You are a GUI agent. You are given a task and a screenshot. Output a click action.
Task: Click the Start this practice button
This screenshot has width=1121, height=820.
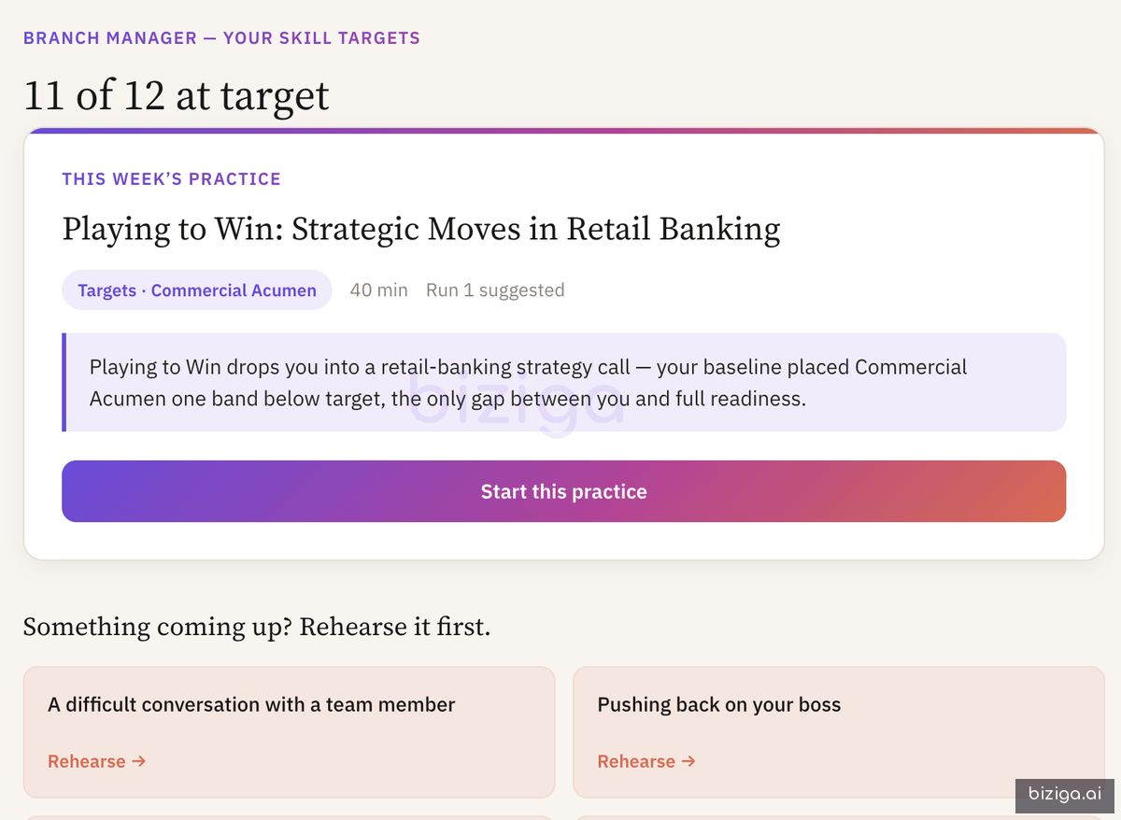[x=563, y=491]
